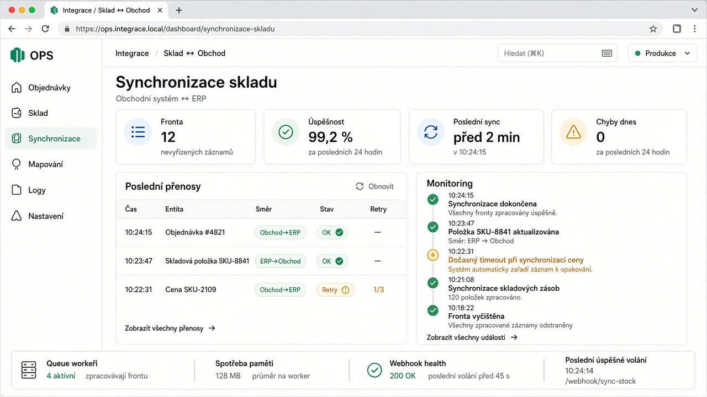
Task: Click the 200 OK webhook status
Action: coord(403,375)
